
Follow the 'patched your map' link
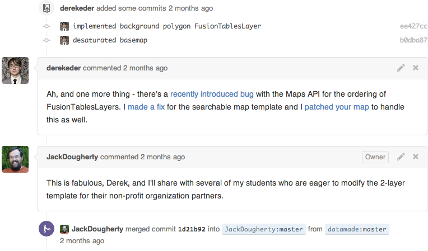(x=337, y=107)
